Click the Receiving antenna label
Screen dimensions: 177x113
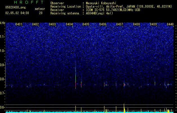tap(65, 13)
